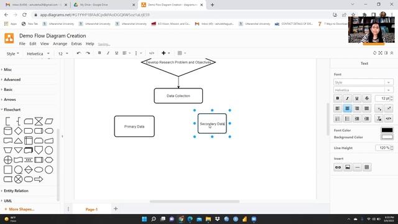The image size is (398, 224).
Task: Expand the Advanced shape category
Action: point(12,80)
